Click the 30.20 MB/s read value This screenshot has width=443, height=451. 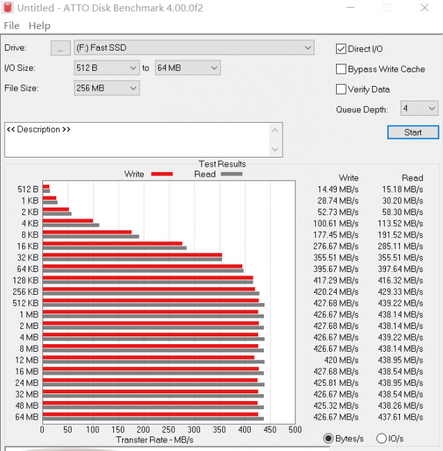point(403,201)
